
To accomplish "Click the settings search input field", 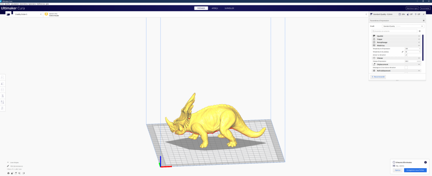I will [x=394, y=31].
